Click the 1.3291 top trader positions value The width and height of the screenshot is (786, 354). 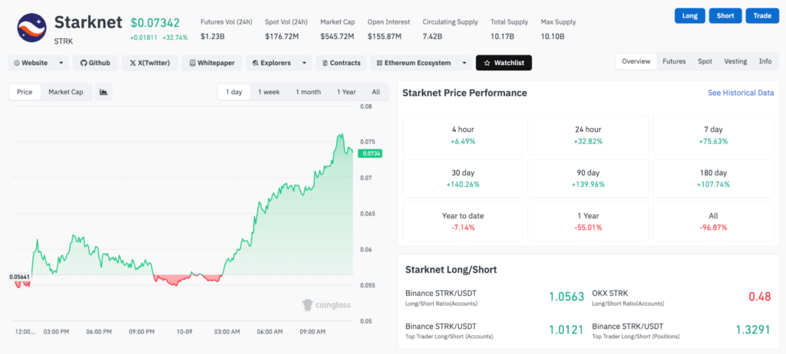click(x=753, y=330)
